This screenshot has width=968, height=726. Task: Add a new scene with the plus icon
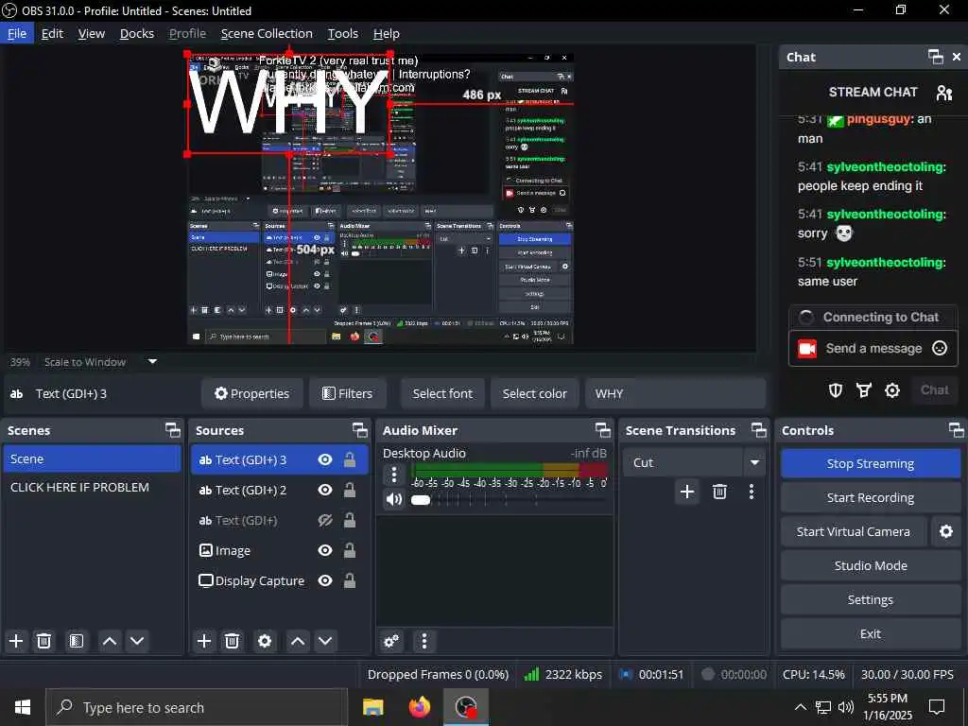click(x=16, y=641)
